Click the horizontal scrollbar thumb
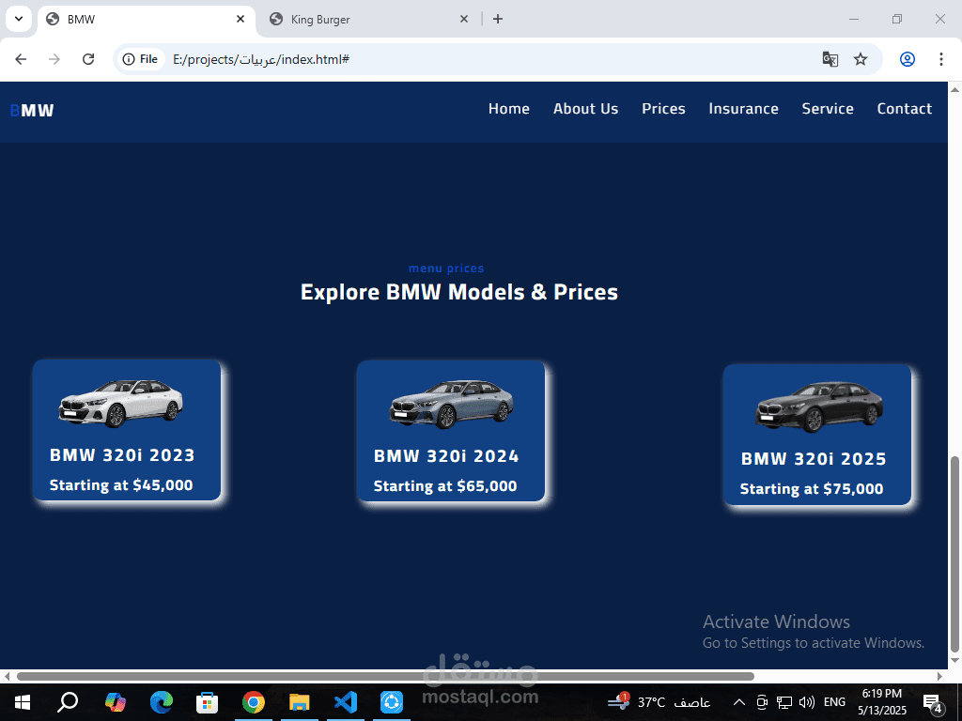This screenshot has width=962, height=721. coord(385,676)
